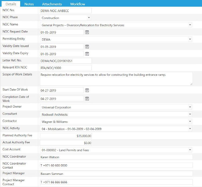Image resolution: width=202 pixels, height=187 pixels.
Task: Click the Letter Ref. No. field
Action: pyautogui.click(x=66, y=61)
